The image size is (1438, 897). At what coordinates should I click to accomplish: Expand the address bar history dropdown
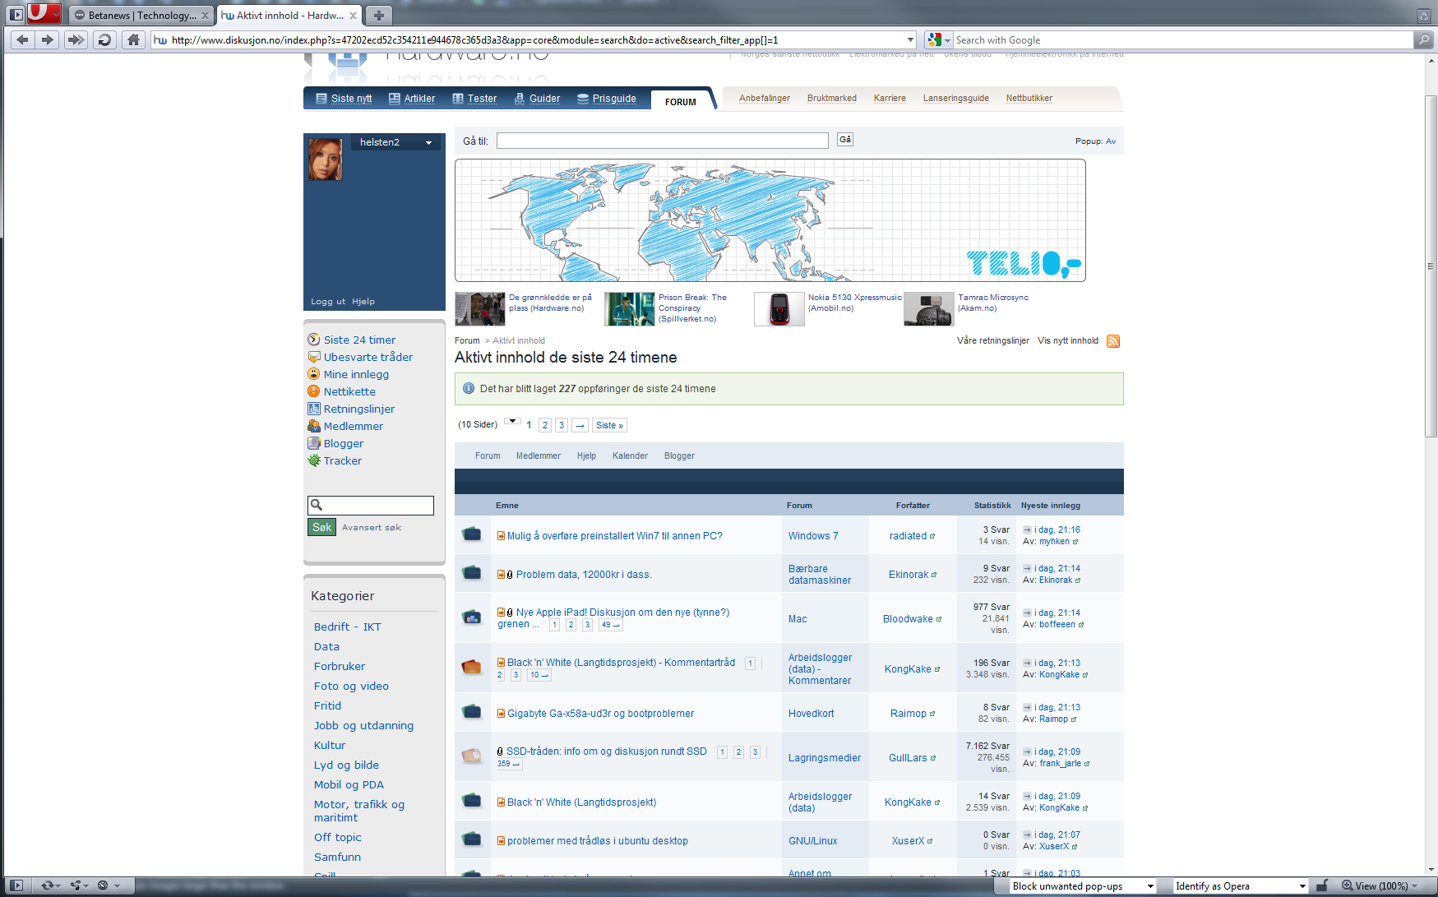[910, 39]
